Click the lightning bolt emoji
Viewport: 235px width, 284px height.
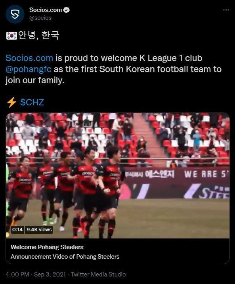click(11, 102)
